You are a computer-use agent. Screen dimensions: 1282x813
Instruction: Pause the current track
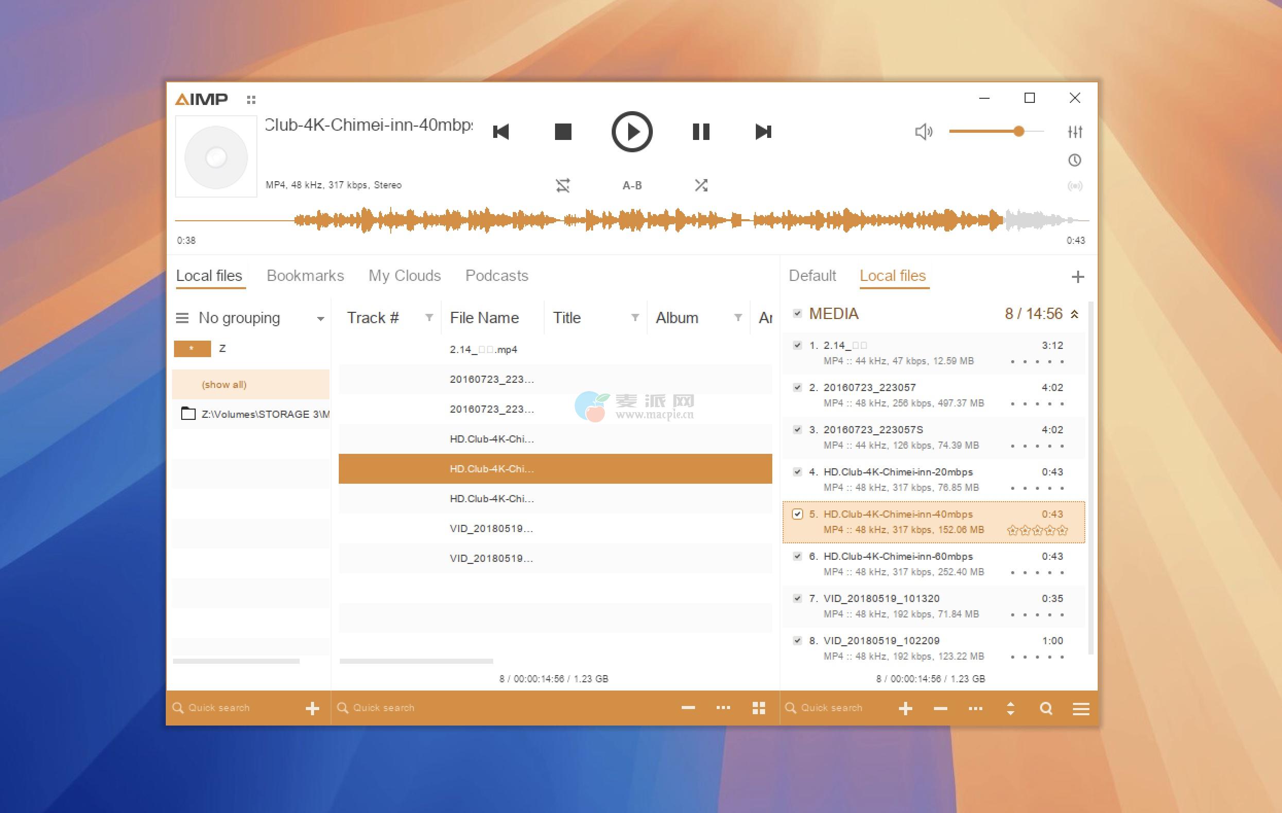click(x=701, y=131)
